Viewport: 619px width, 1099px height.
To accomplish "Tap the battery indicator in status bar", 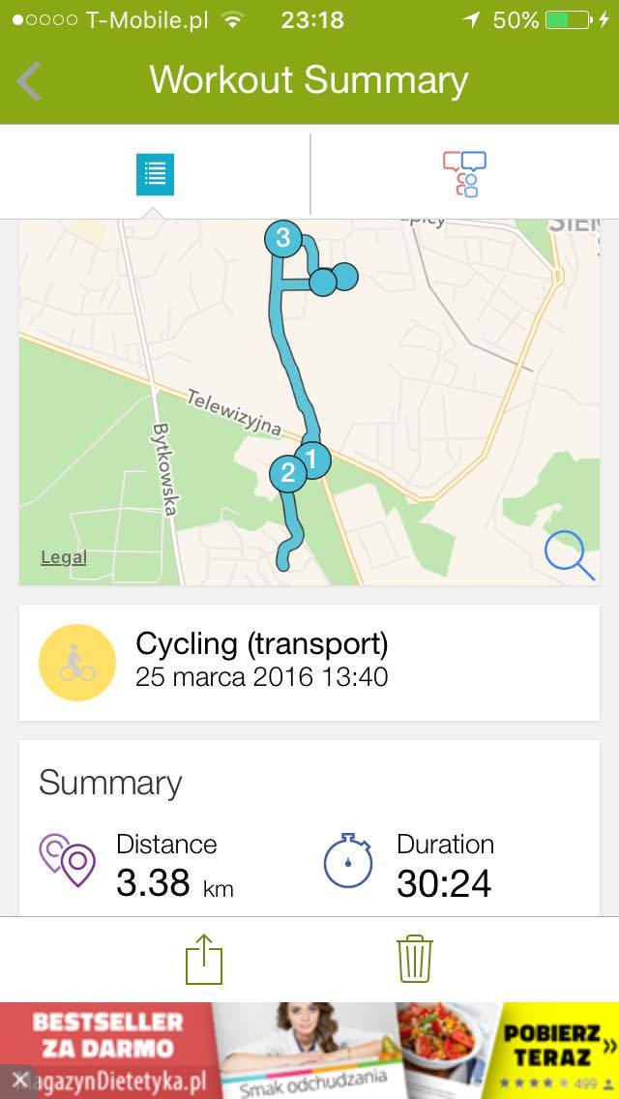I will [568, 19].
